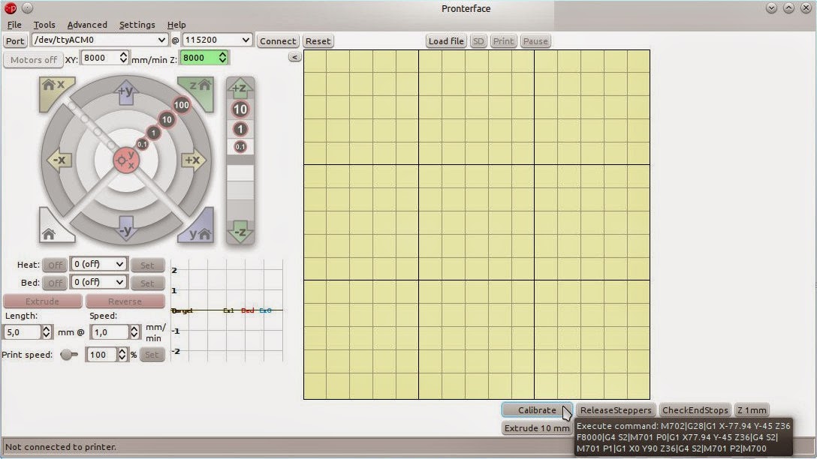This screenshot has width=817, height=459.
Task: Select XY step size 0.1
Action: click(142, 144)
